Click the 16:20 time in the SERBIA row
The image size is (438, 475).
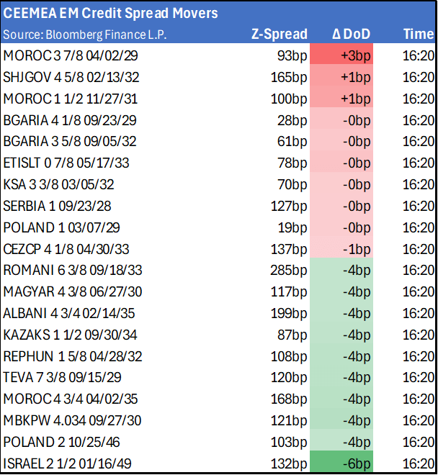(x=418, y=206)
